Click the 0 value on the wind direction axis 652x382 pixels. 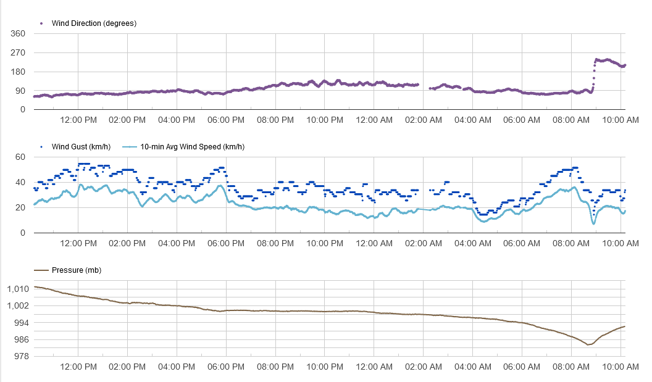click(x=23, y=110)
